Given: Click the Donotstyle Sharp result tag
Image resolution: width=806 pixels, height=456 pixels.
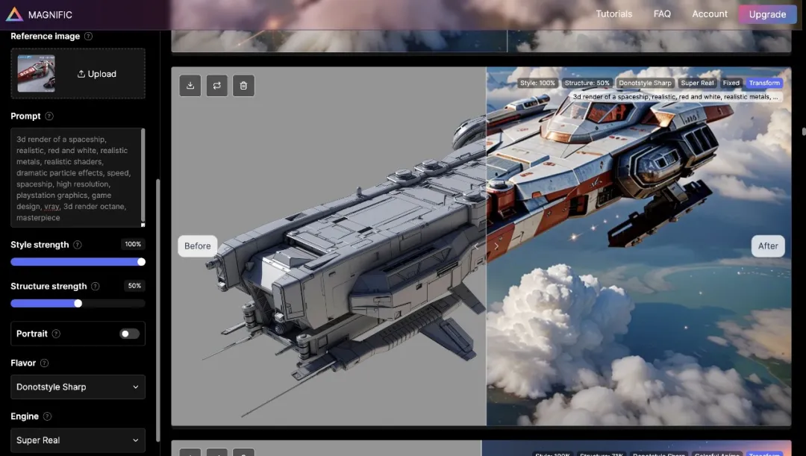Looking at the screenshot, I should click(645, 83).
